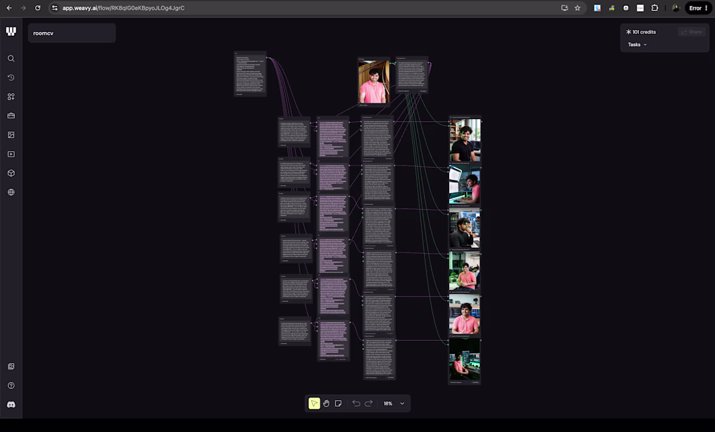This screenshot has height=432, width=715.
Task: Select the last generated image in dark monitor room
Action: pyautogui.click(x=465, y=360)
